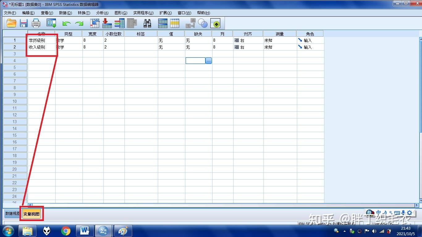This screenshot has height=237, width=422.
Task: Open a data file using the folder icon
Action: (11, 23)
